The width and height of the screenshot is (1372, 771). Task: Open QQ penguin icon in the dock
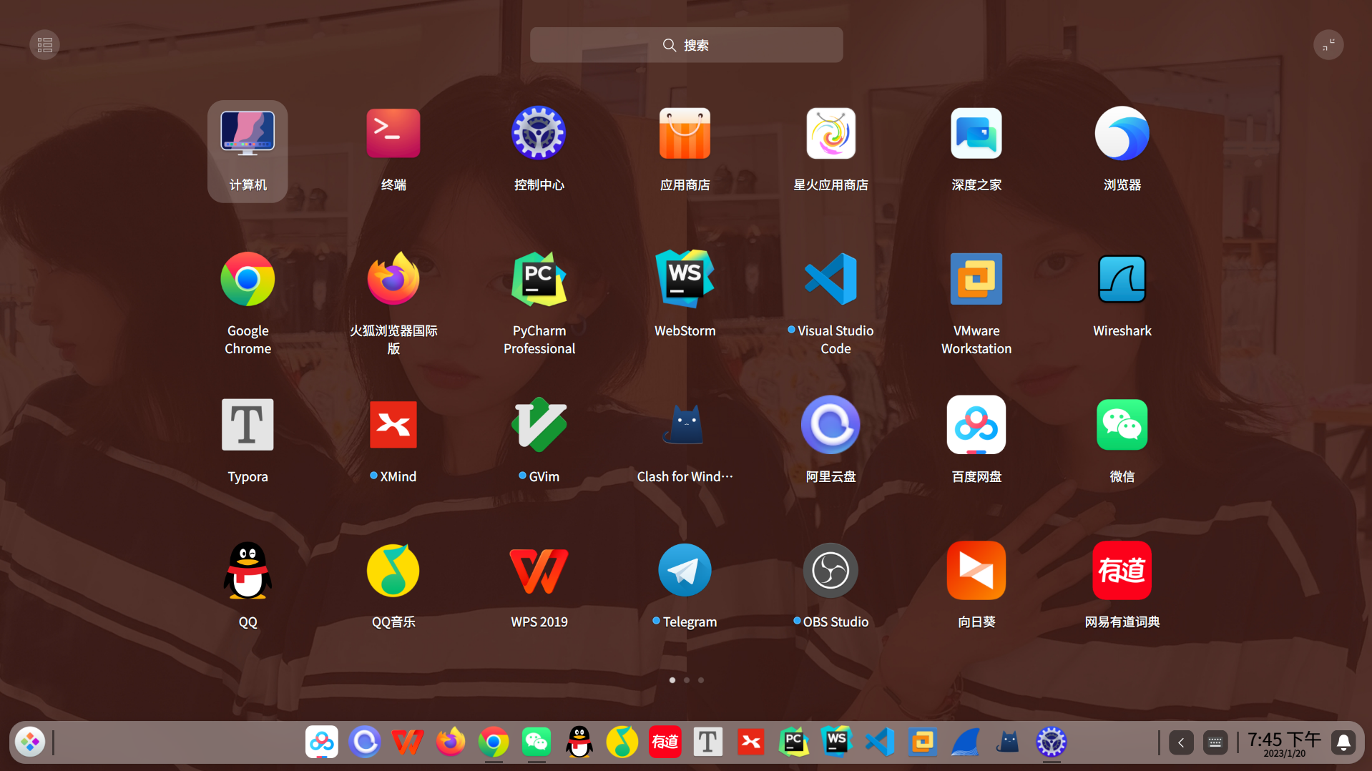click(x=579, y=742)
